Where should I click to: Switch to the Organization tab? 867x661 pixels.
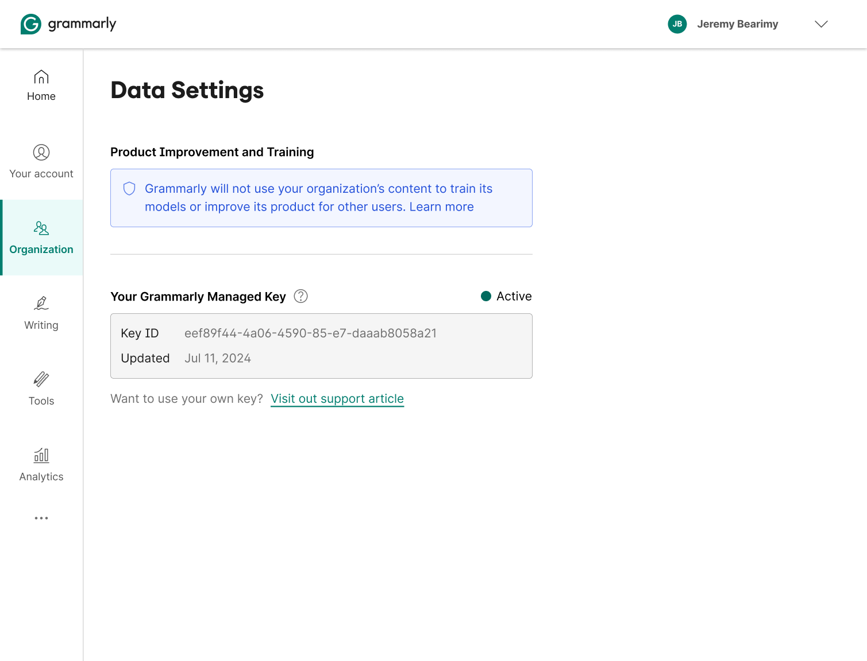tap(41, 239)
